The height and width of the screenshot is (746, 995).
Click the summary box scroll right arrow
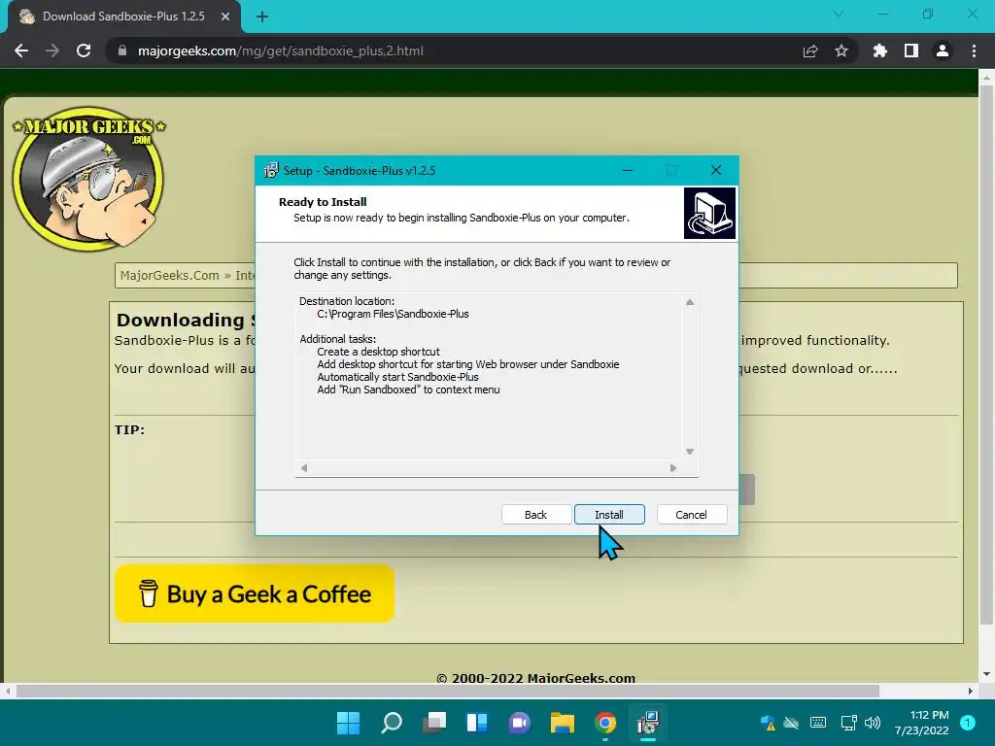pyautogui.click(x=673, y=468)
